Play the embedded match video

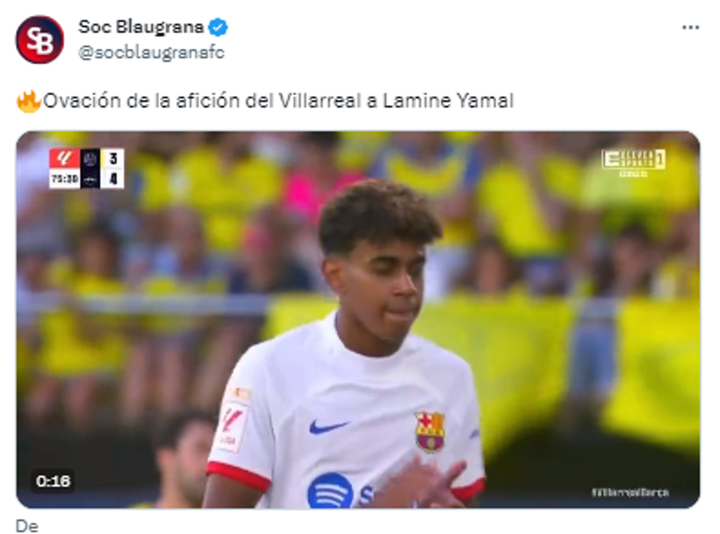coord(358,320)
